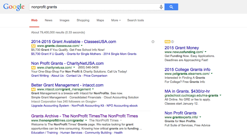Expand arrow next to intacct.com/grant_management URL

[93, 89]
